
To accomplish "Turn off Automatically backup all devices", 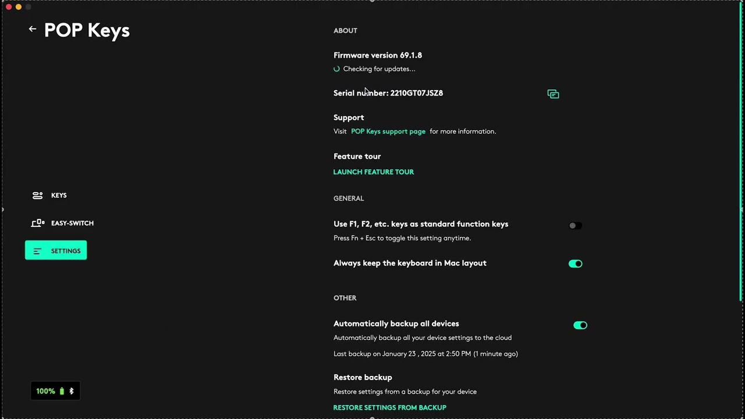I will coord(580,325).
